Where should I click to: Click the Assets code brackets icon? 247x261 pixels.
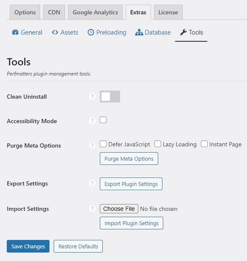[55, 32]
